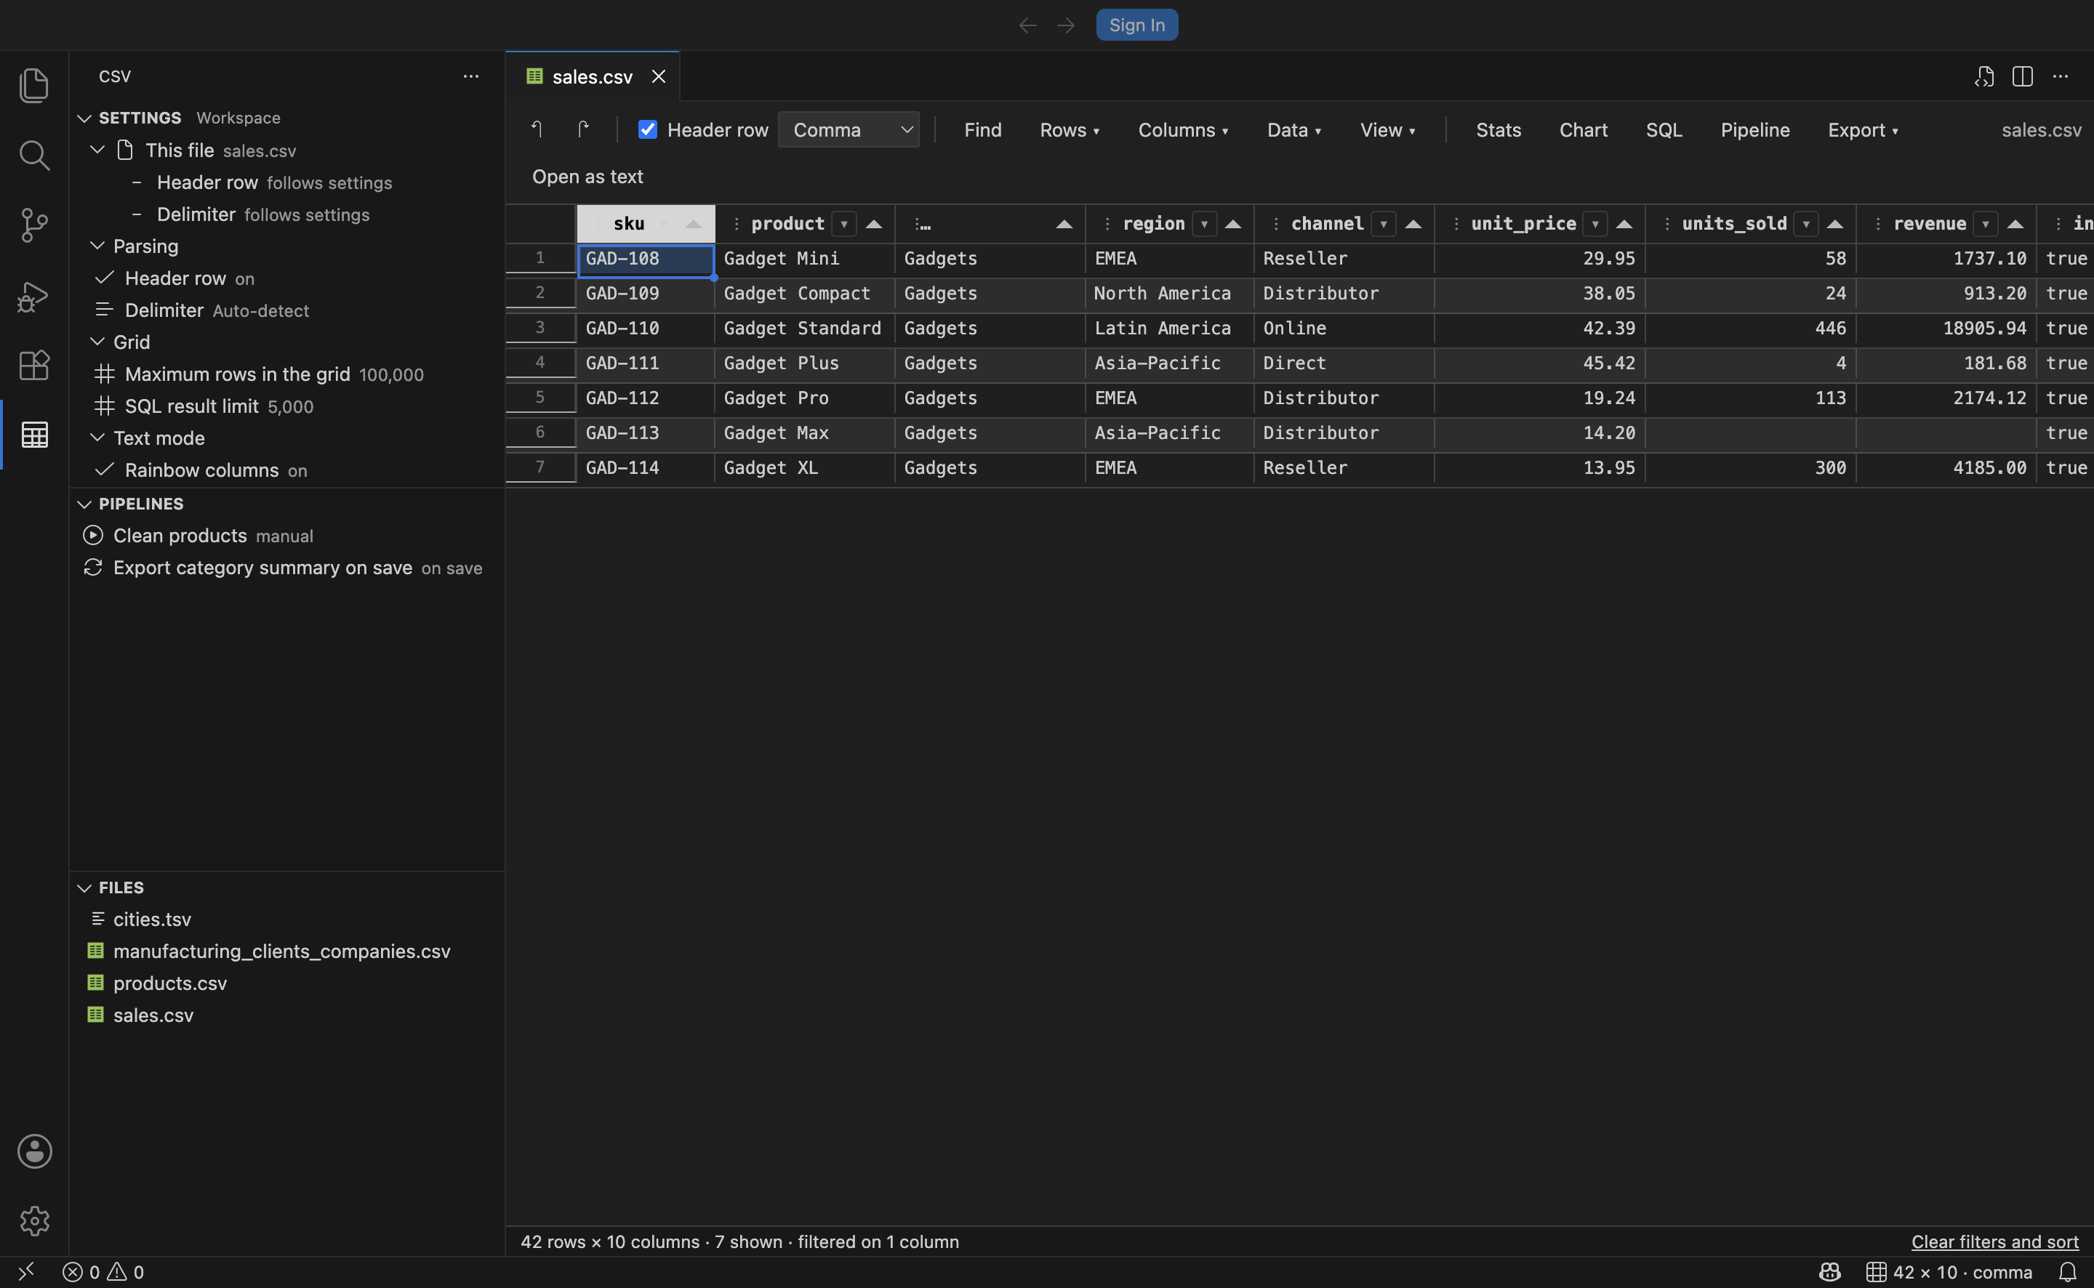Select the cell containing GAD-110
2094x1288 pixels.
[645, 329]
